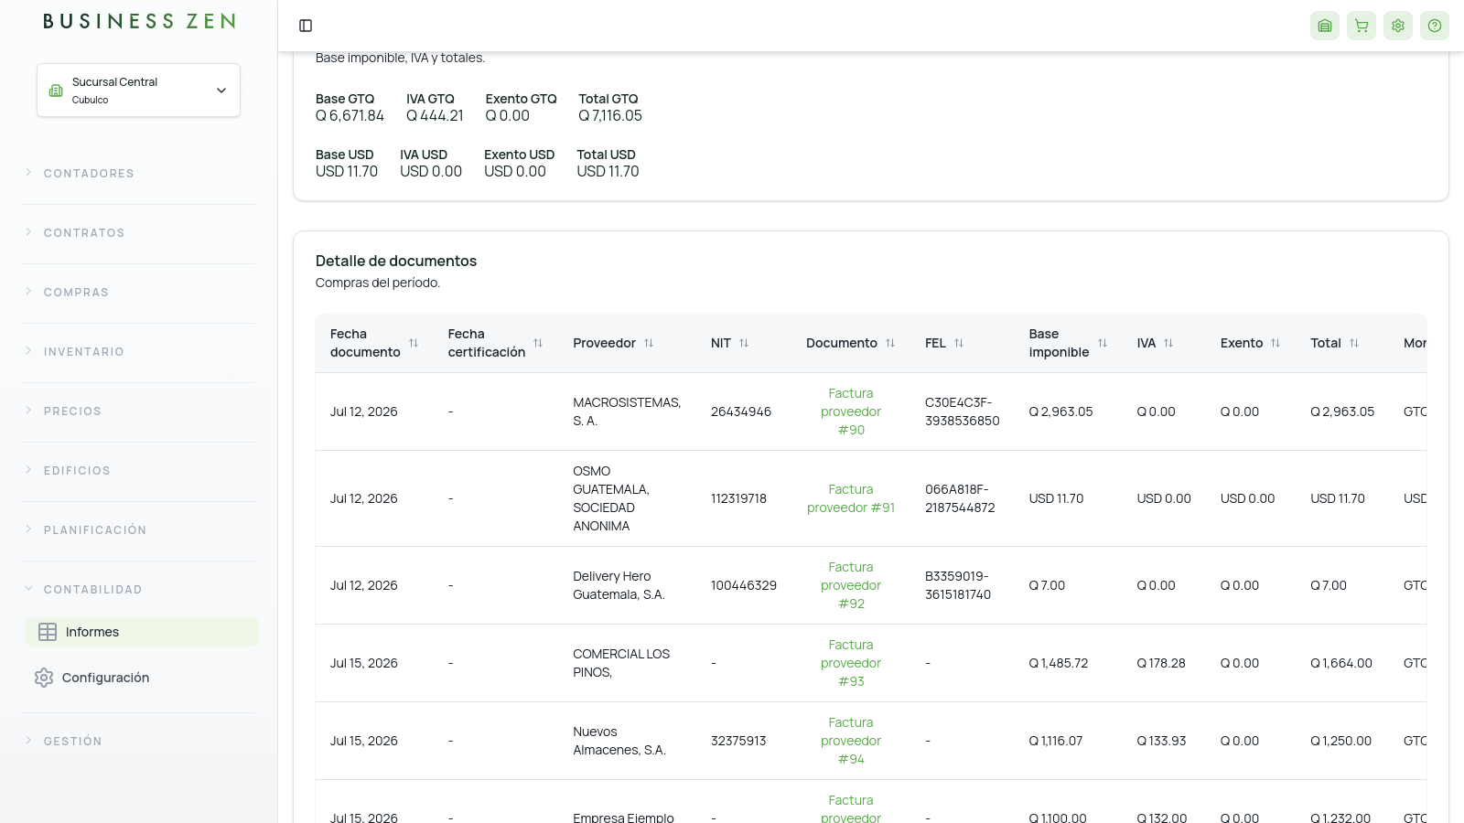Open the Factura proveedor #90 link
This screenshot has width=1464, height=823.
851,411
